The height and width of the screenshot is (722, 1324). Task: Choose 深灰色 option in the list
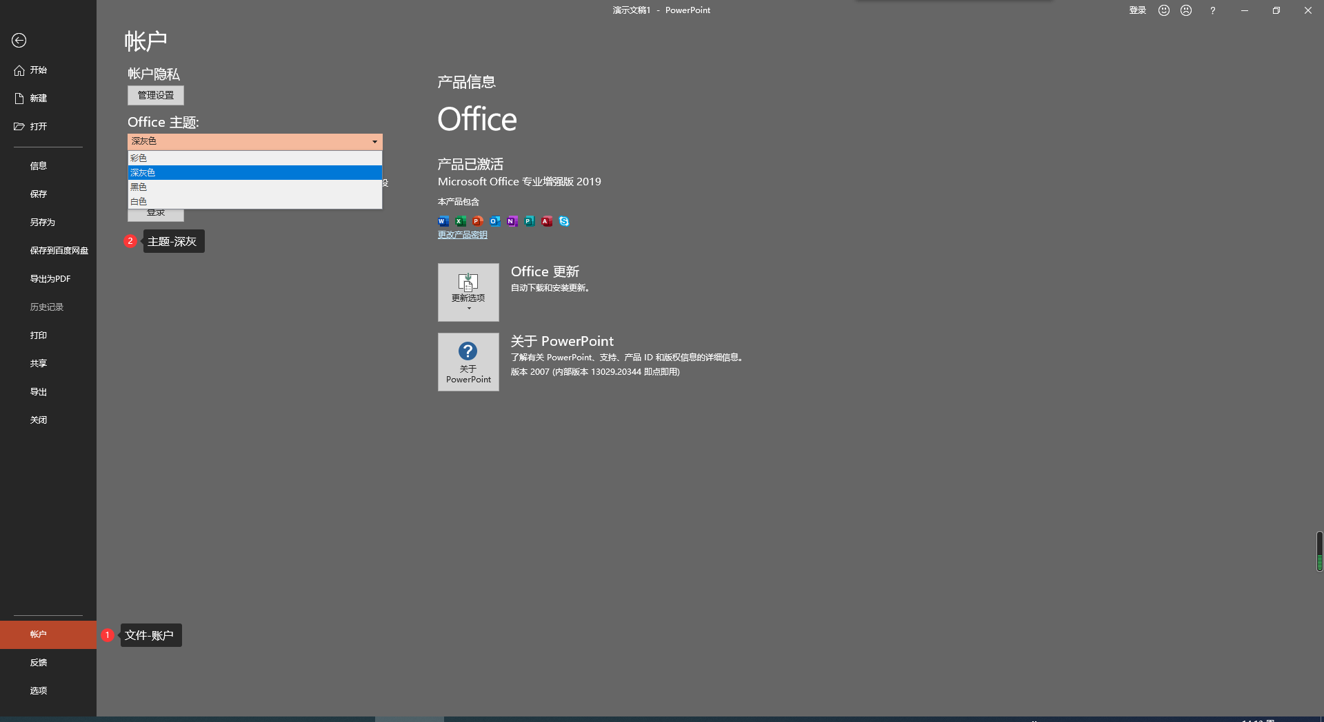coord(255,173)
